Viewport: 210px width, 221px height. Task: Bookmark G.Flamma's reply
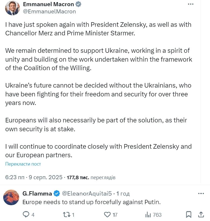189,214
